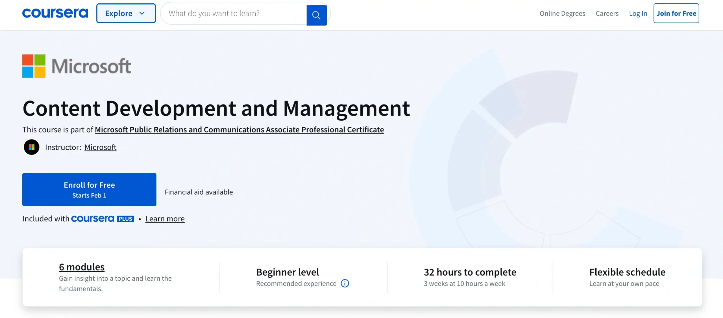The height and width of the screenshot is (318, 723).
Task: Click the large Microsoft partner logo
Action: point(77,66)
